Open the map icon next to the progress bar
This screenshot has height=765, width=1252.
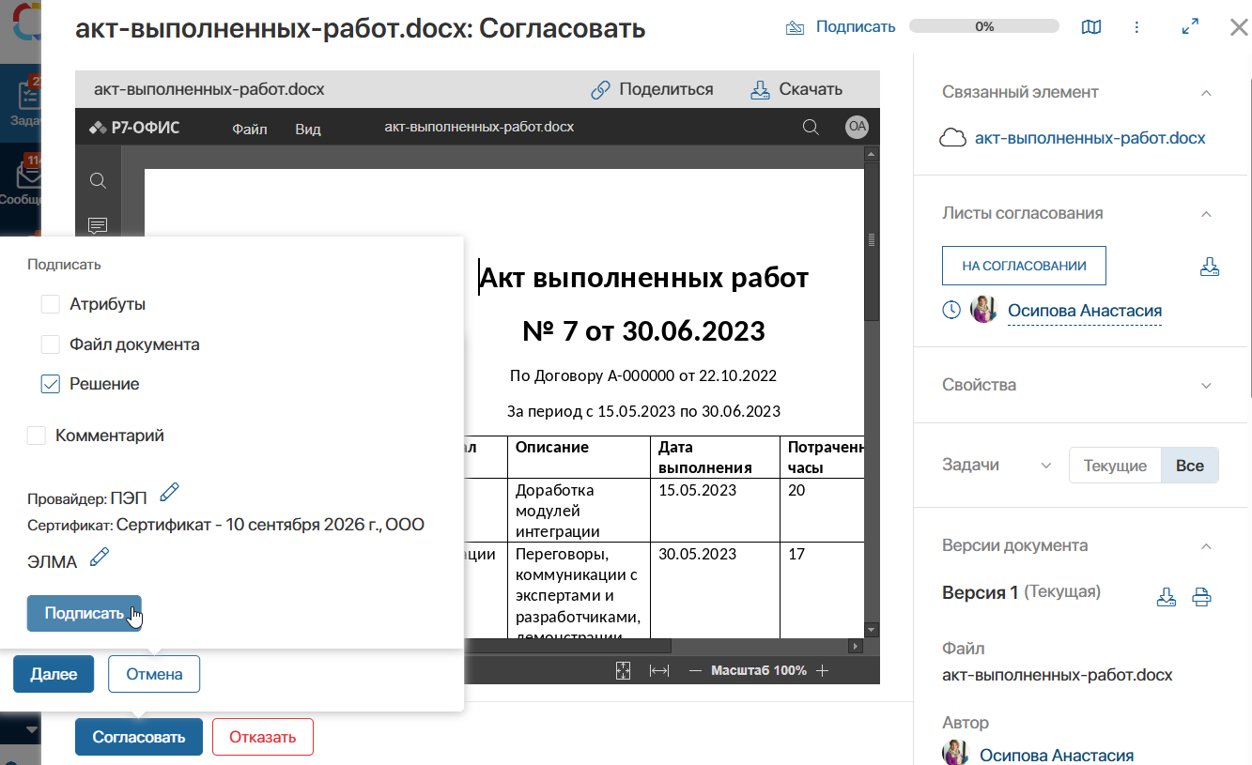pyautogui.click(x=1091, y=27)
